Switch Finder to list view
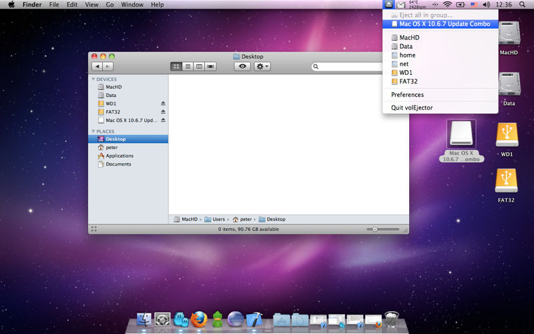 [188, 66]
